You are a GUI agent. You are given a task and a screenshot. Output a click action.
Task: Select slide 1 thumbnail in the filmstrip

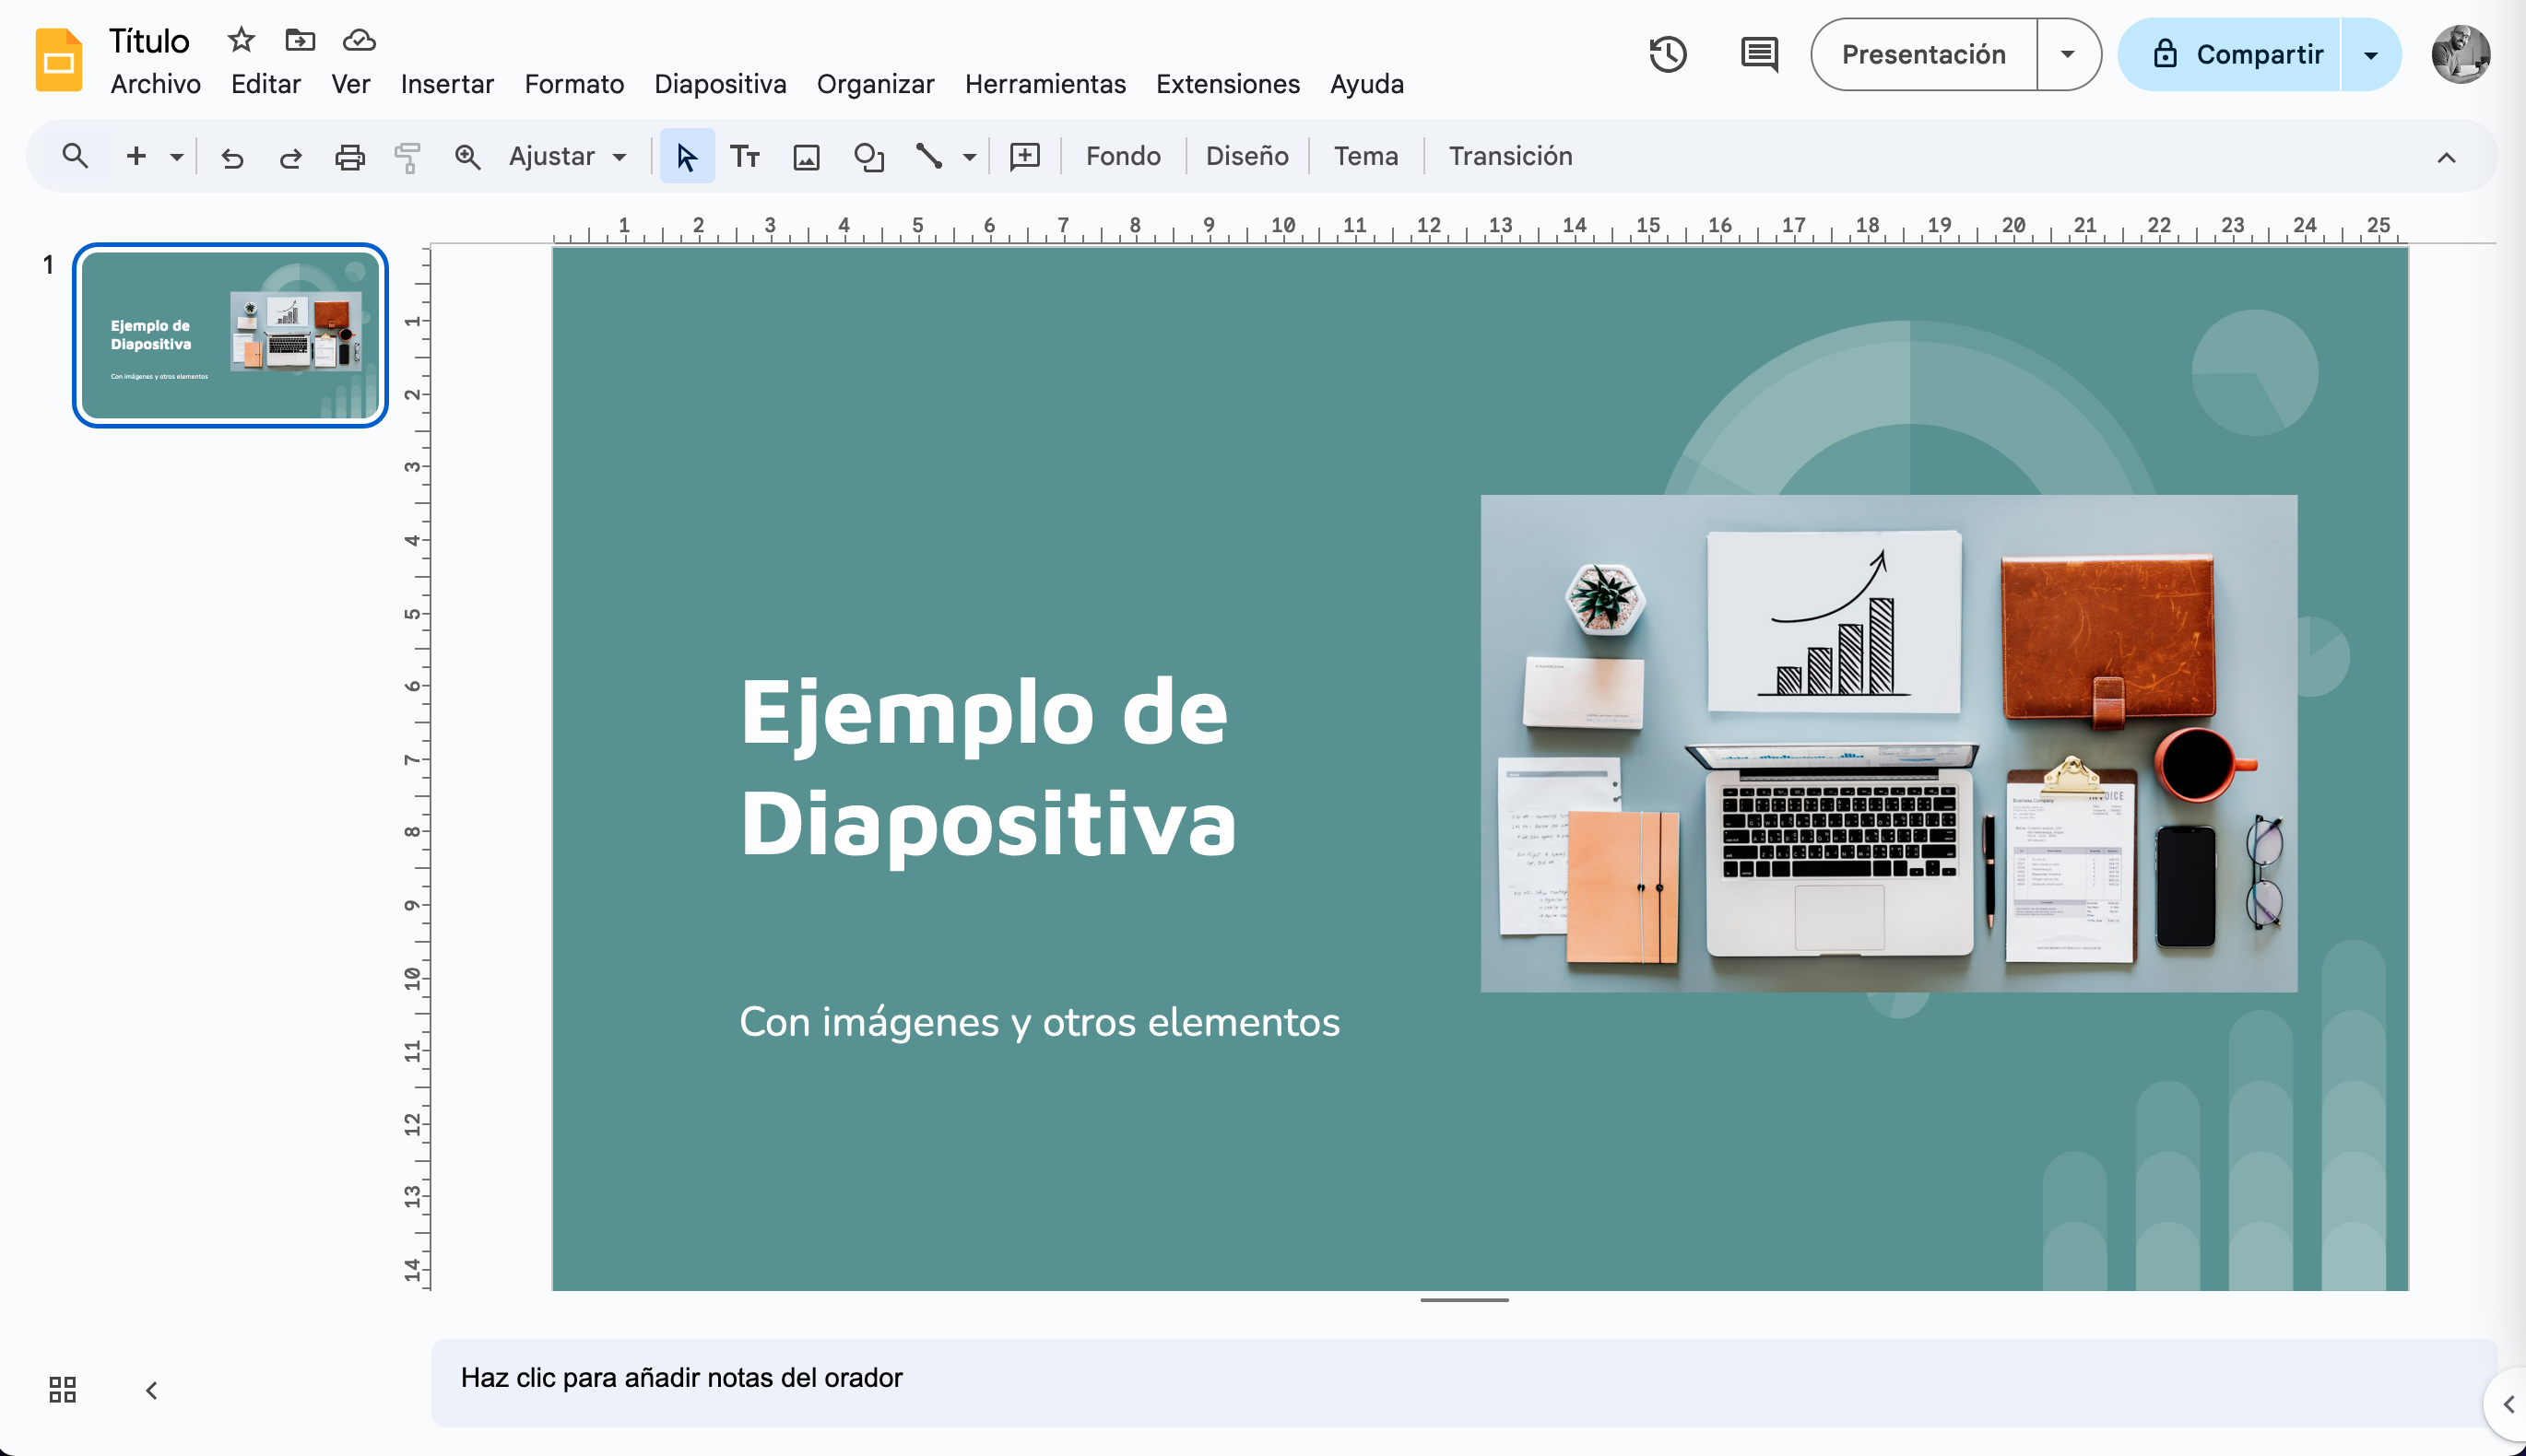click(x=229, y=335)
